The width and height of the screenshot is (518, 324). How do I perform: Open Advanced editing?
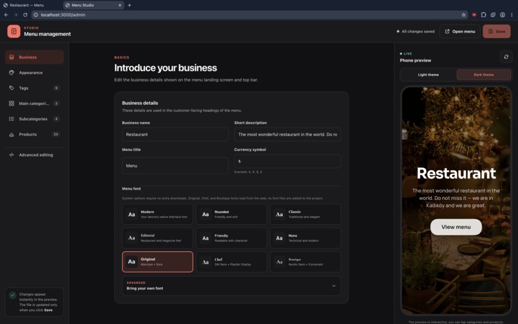(34, 155)
